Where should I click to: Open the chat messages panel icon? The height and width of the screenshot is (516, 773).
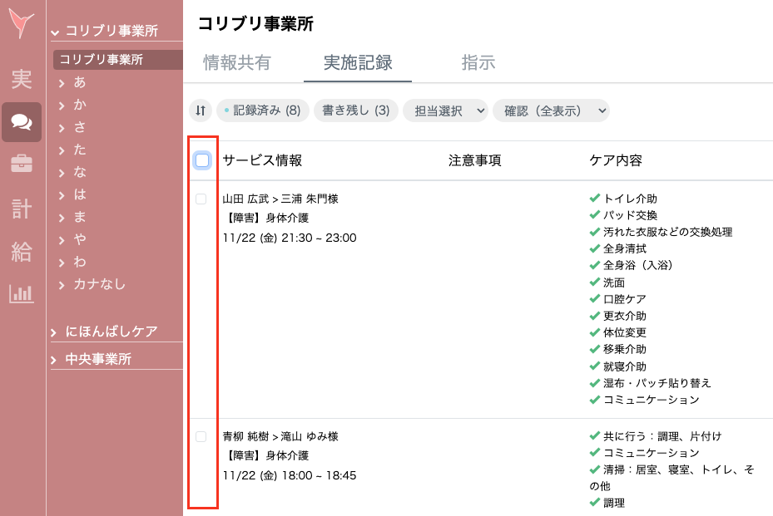tap(21, 123)
